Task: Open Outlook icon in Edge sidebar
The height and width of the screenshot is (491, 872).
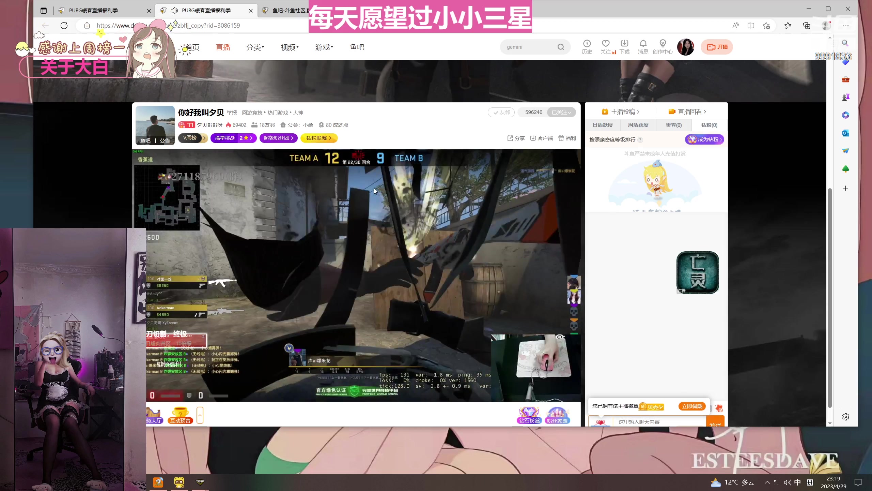Action: click(845, 133)
